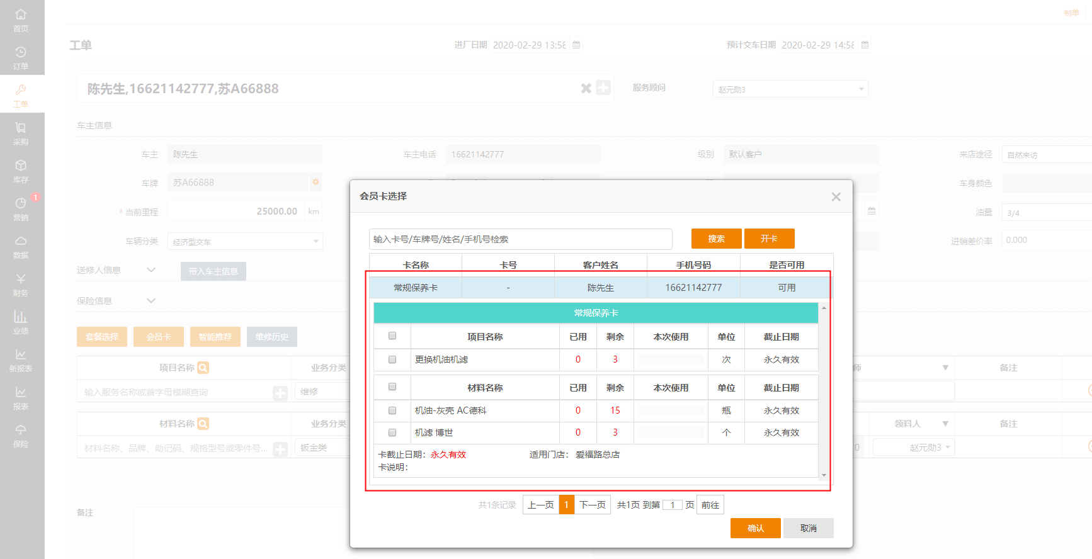Open the 钣金类 business category dropdown
Screen dimensions: 1092x559
pos(322,448)
